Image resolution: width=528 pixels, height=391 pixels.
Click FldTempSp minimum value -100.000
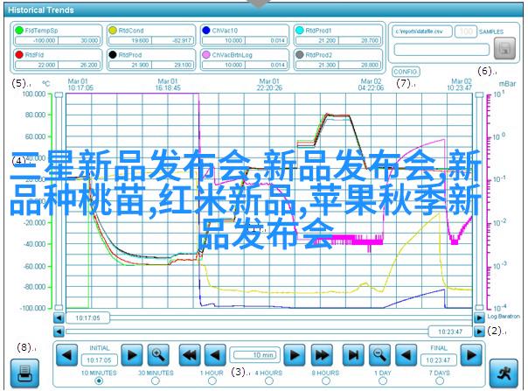click(37, 40)
